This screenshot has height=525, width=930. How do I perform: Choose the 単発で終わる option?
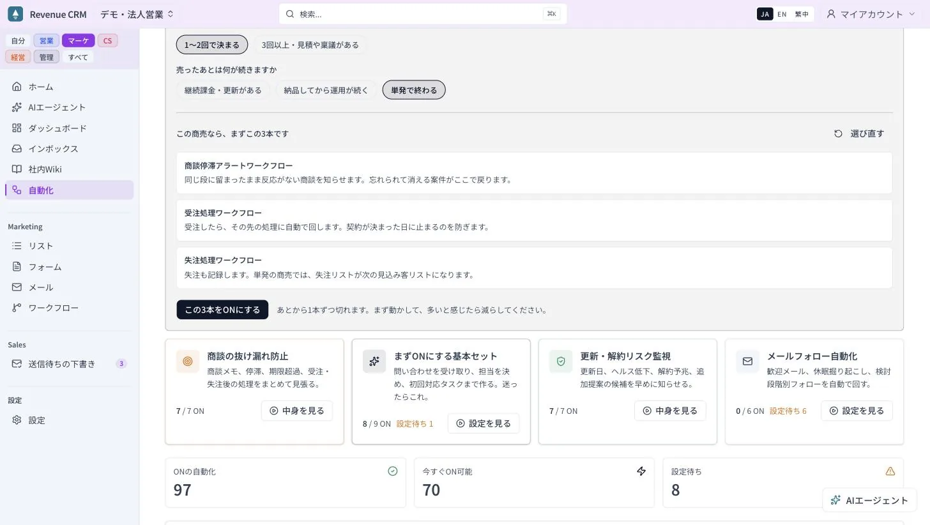414,90
